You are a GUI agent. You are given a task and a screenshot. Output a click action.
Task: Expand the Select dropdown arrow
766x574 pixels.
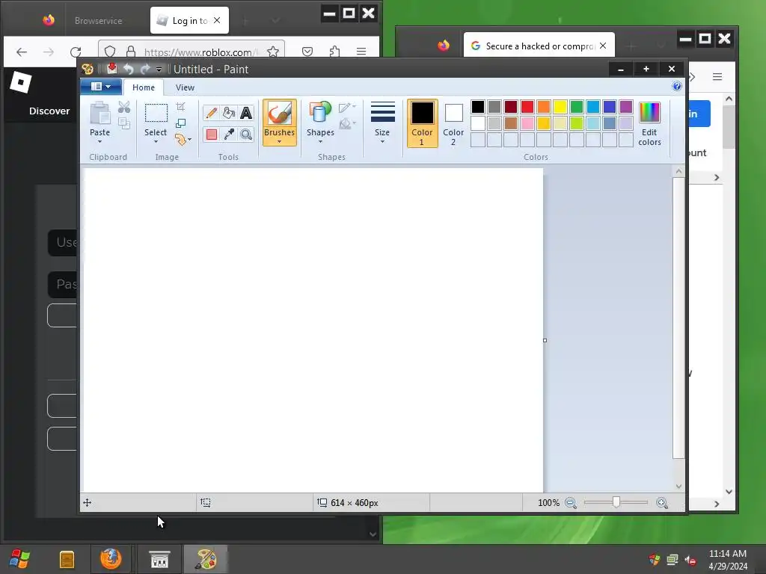(156, 142)
